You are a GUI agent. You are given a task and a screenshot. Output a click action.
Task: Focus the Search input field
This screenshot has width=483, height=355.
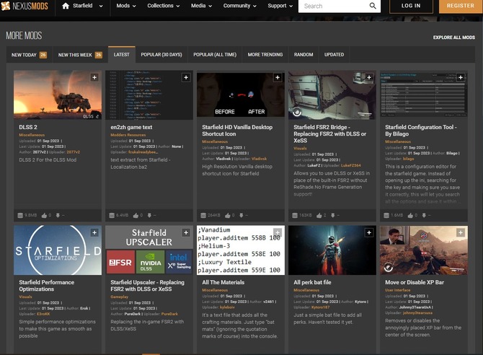(332, 6)
